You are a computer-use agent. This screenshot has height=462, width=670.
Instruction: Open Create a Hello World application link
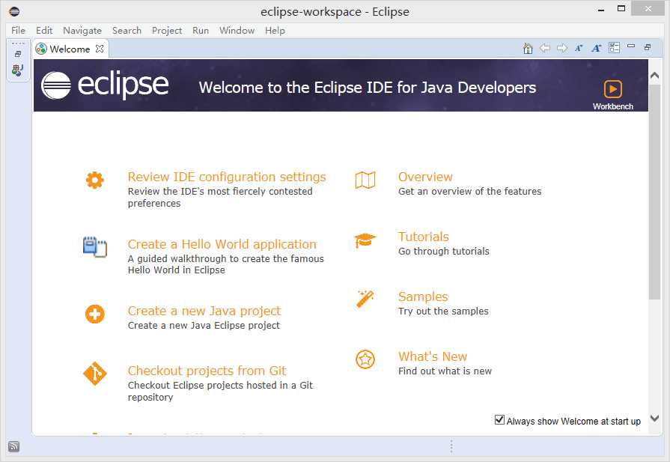coord(222,244)
